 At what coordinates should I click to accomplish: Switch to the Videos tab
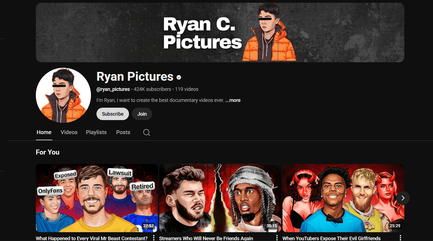(x=69, y=132)
